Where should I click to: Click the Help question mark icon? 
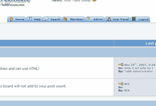pyautogui.click(x=30, y=19)
